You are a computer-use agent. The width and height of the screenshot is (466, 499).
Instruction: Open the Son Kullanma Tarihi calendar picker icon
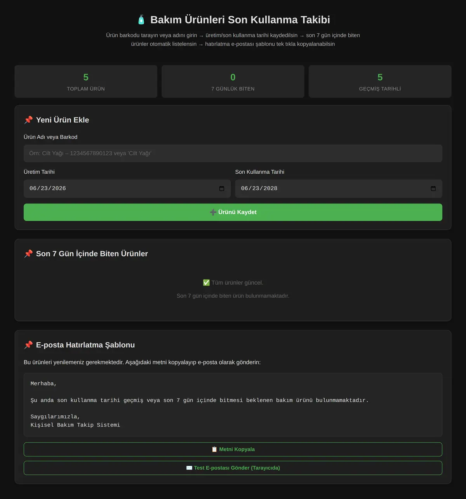[433, 188]
